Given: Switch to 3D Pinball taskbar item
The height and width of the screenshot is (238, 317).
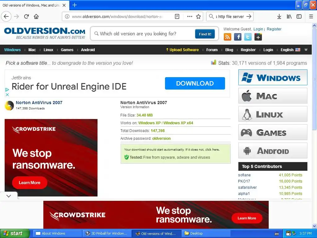Looking at the screenshot, I should (107, 233).
